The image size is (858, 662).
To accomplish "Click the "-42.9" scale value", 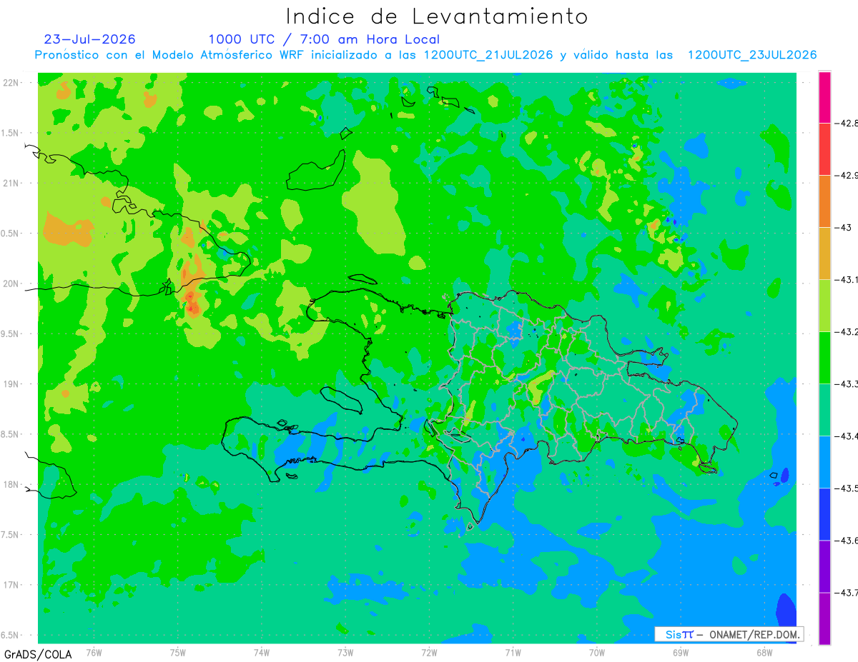I will pos(847,175).
